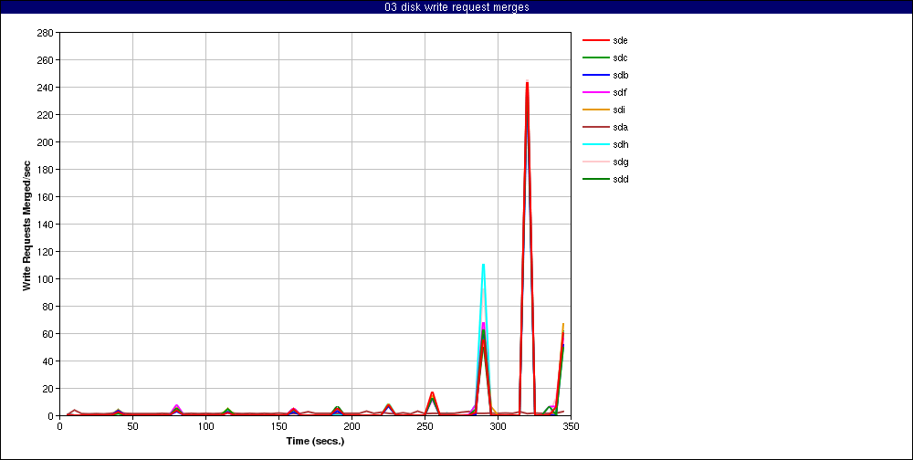
Task: Click the x-axis tick value 250
Action: 425,426
